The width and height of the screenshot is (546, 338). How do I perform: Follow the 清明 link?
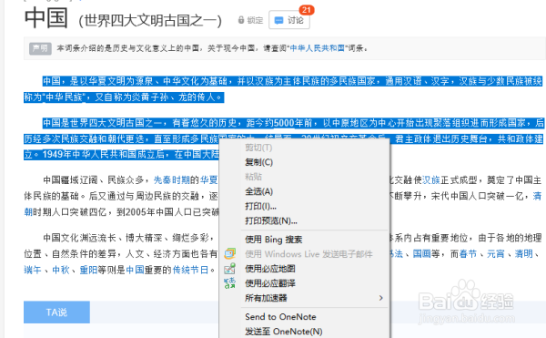pyautogui.click(x=524, y=253)
